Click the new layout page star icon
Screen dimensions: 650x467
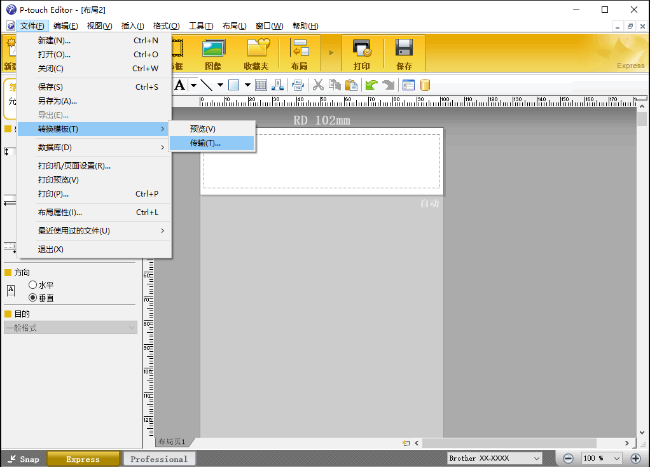click(406, 443)
